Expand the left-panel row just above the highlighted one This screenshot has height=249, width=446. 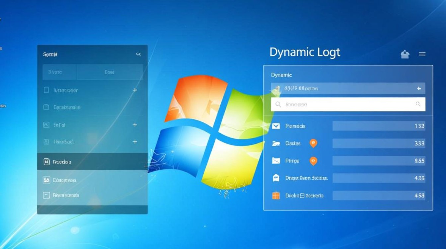tap(135, 142)
